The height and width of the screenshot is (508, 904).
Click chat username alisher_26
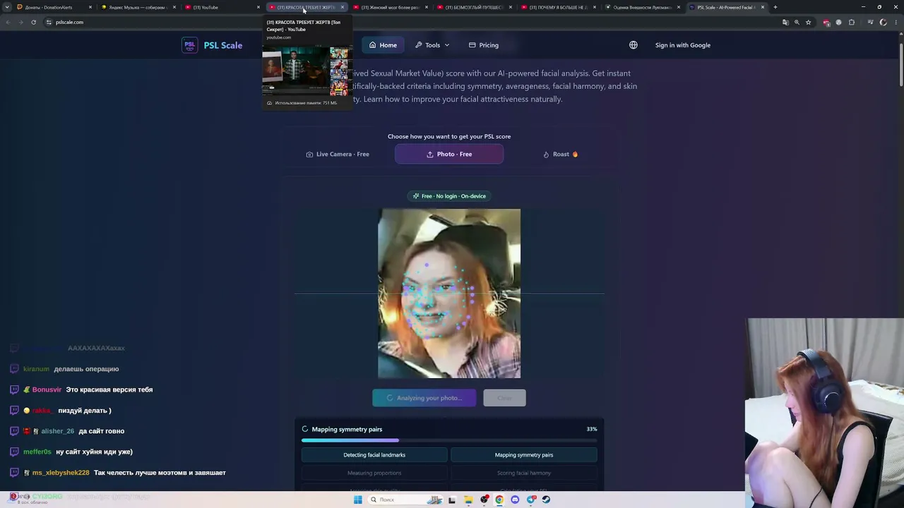pos(57,431)
